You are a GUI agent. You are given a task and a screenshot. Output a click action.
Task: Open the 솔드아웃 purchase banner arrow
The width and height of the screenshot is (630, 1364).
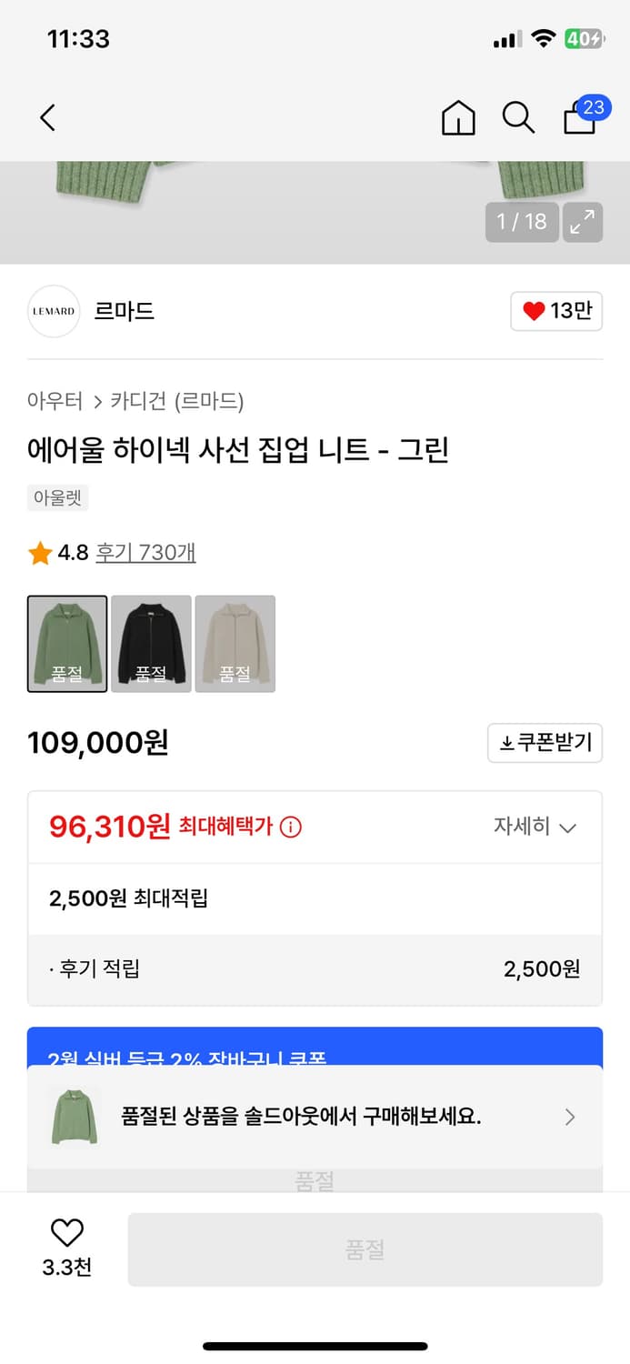570,1117
